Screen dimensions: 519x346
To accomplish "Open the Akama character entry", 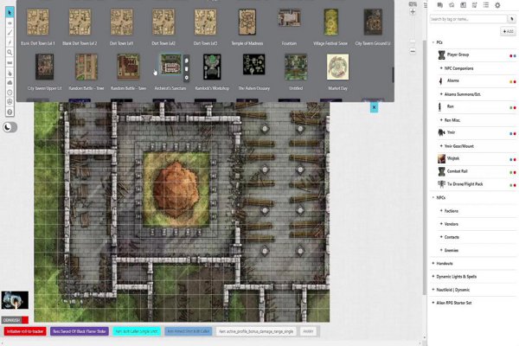I will coord(476,80).
